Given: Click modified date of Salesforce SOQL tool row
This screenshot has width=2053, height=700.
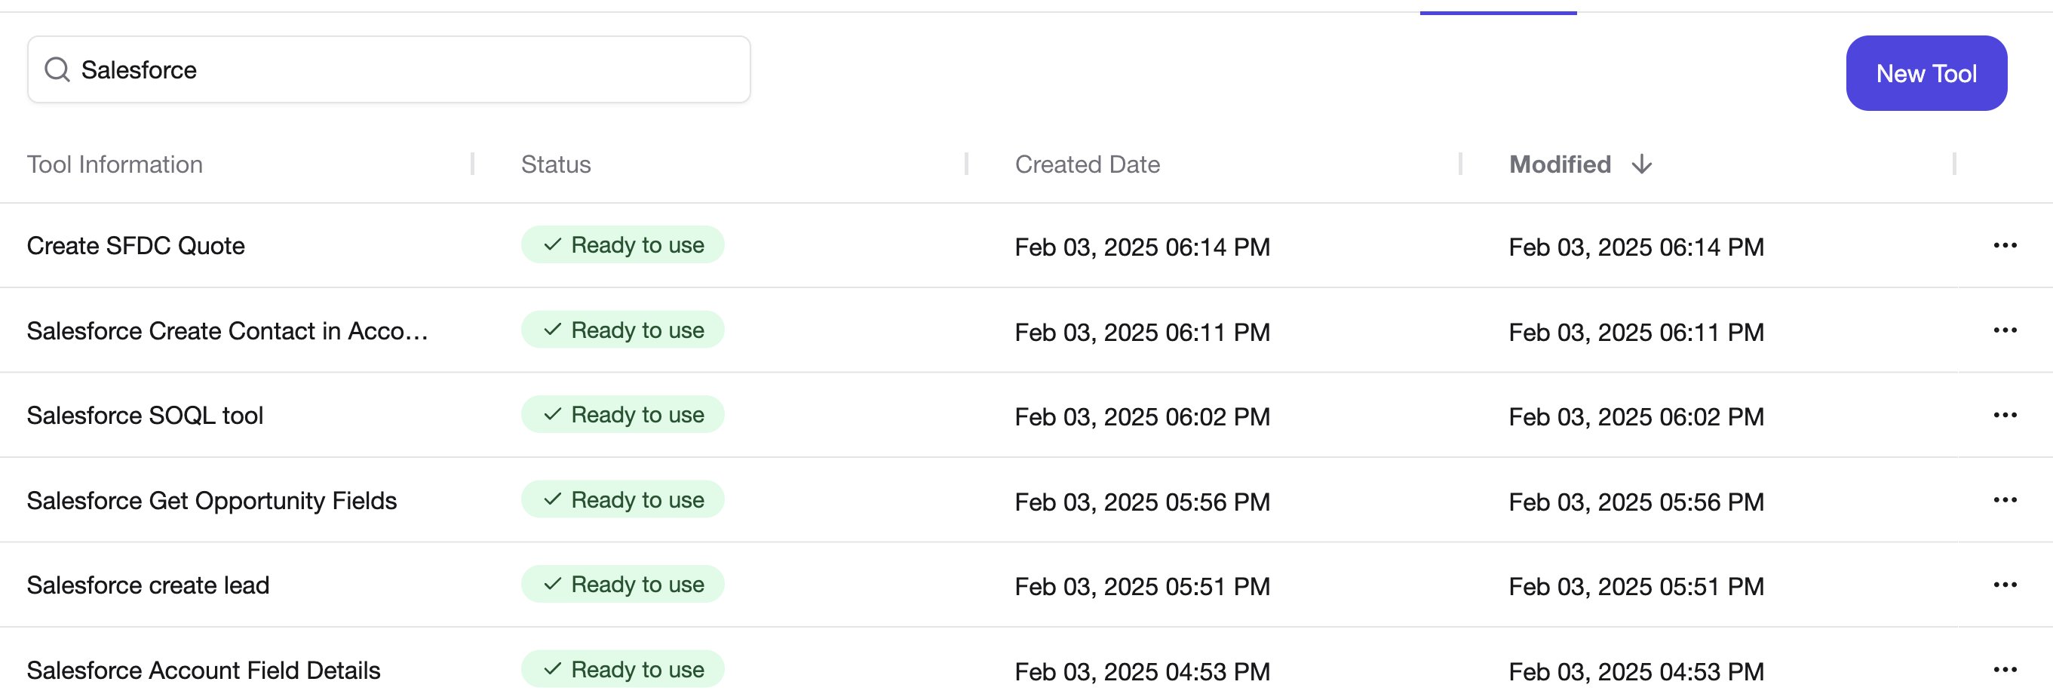Looking at the screenshot, I should click(1636, 417).
